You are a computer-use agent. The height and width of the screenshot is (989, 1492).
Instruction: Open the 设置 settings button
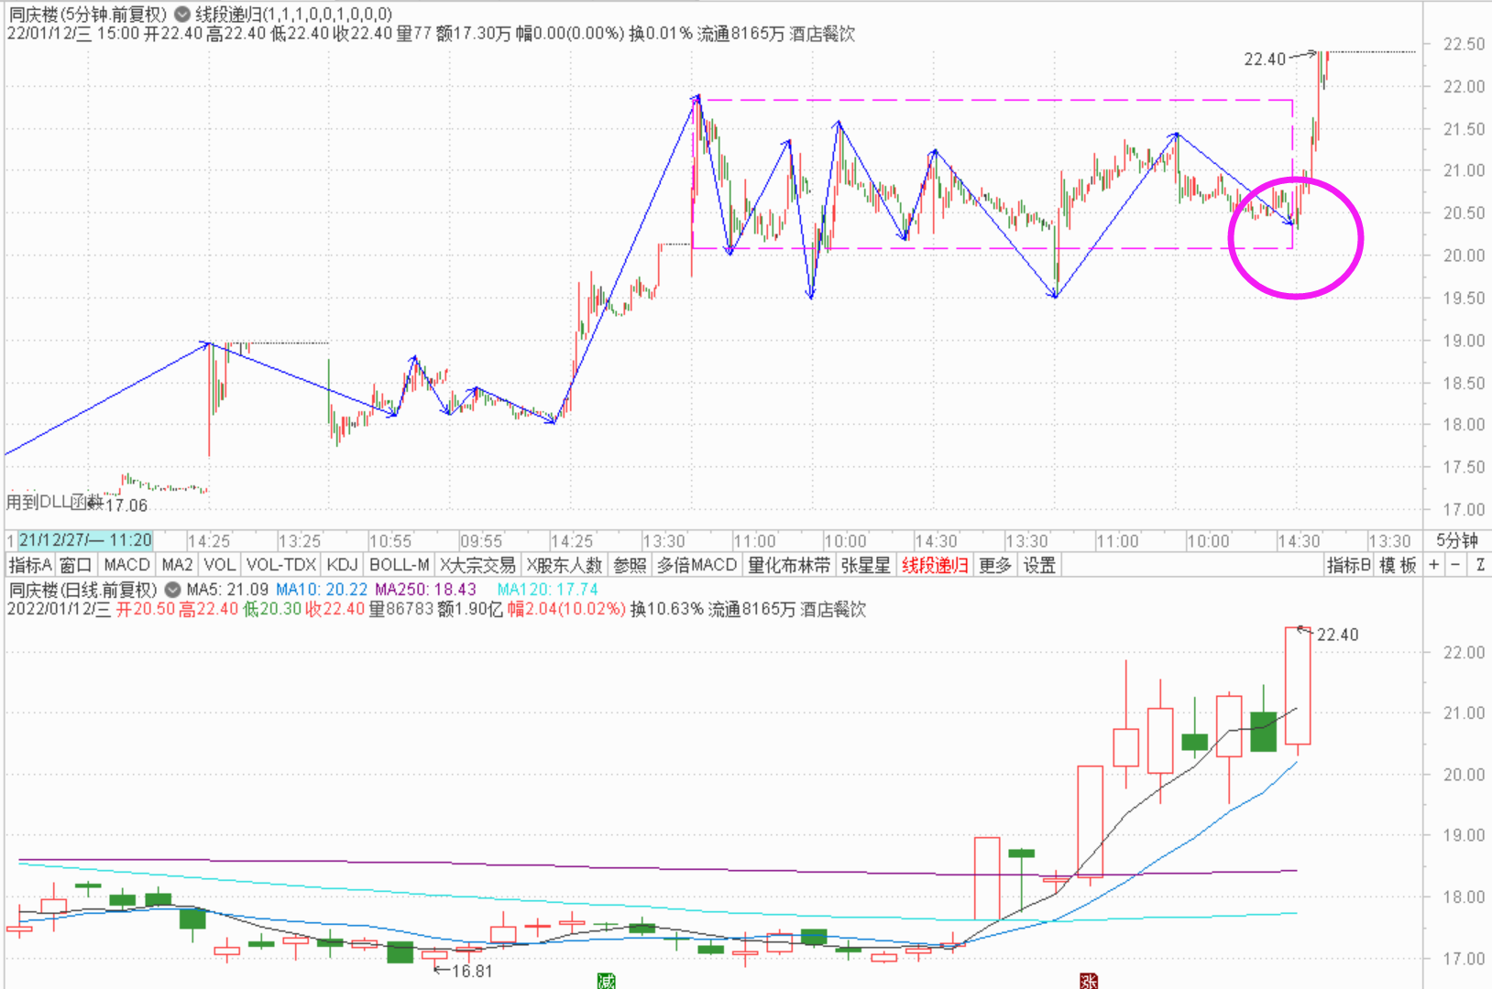[1039, 565]
